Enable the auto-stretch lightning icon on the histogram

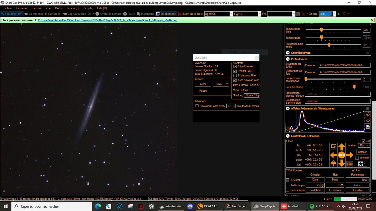368,114
